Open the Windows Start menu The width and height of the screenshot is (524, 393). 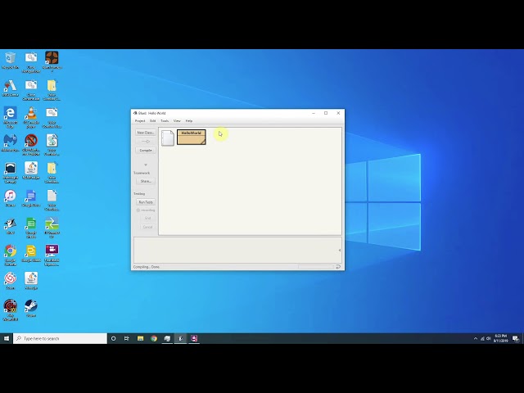coord(7,338)
